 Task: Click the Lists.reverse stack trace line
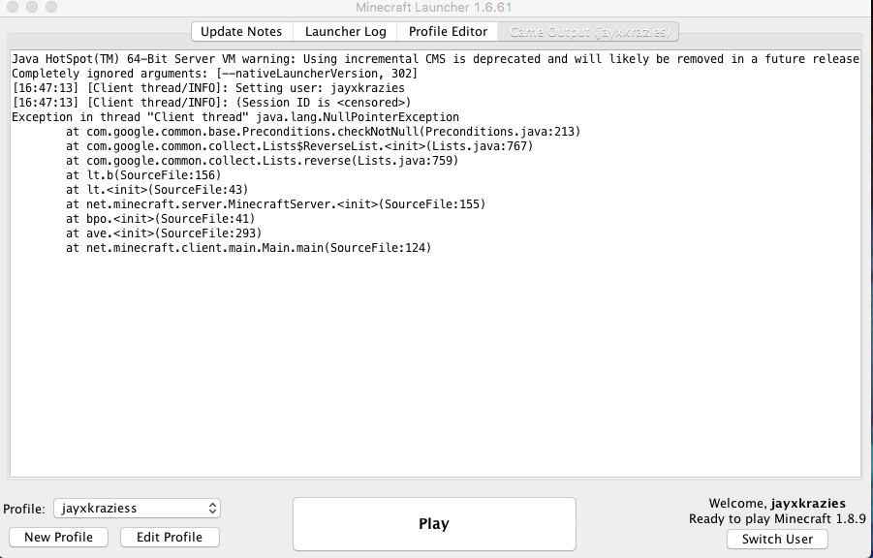click(x=263, y=161)
